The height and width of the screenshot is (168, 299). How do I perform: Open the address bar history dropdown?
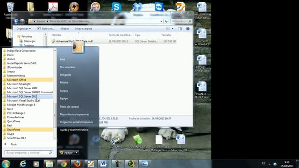pyautogui.click(x=161, y=21)
